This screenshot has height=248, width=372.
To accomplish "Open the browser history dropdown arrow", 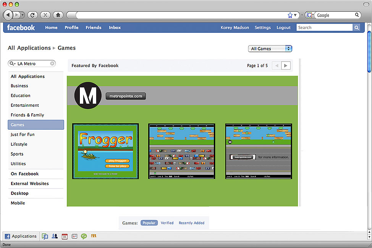I will coord(23,15).
